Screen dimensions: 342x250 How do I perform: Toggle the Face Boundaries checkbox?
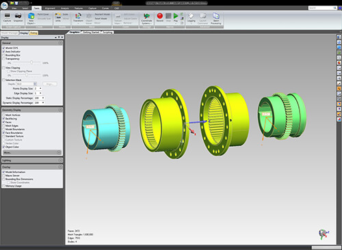point(3,133)
